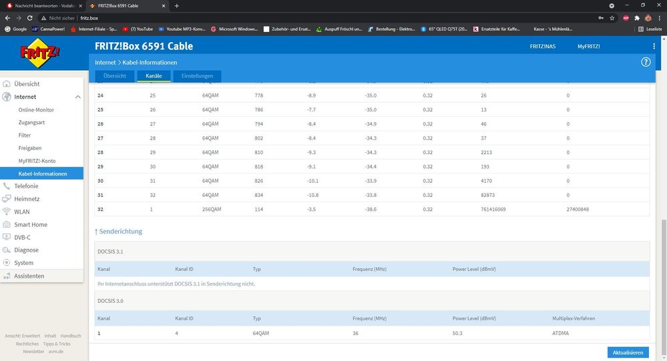The width and height of the screenshot is (667, 361).
Task: Open the FRITZ!Box three-dot menu
Action: tap(654, 46)
